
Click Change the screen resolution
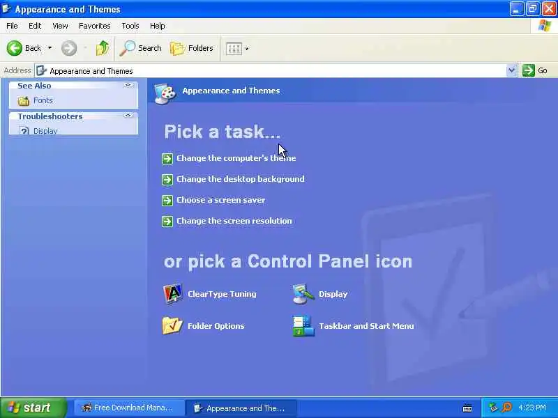[x=234, y=221]
